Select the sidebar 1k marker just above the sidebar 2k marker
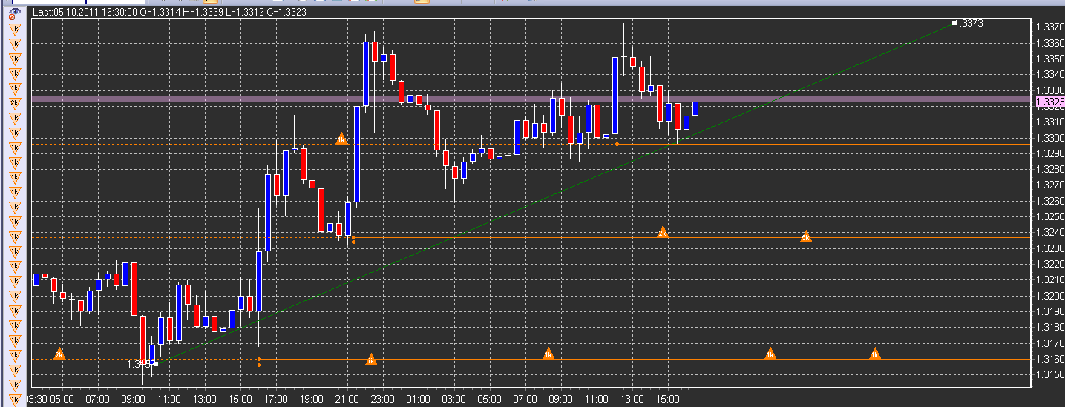 (x=13, y=88)
